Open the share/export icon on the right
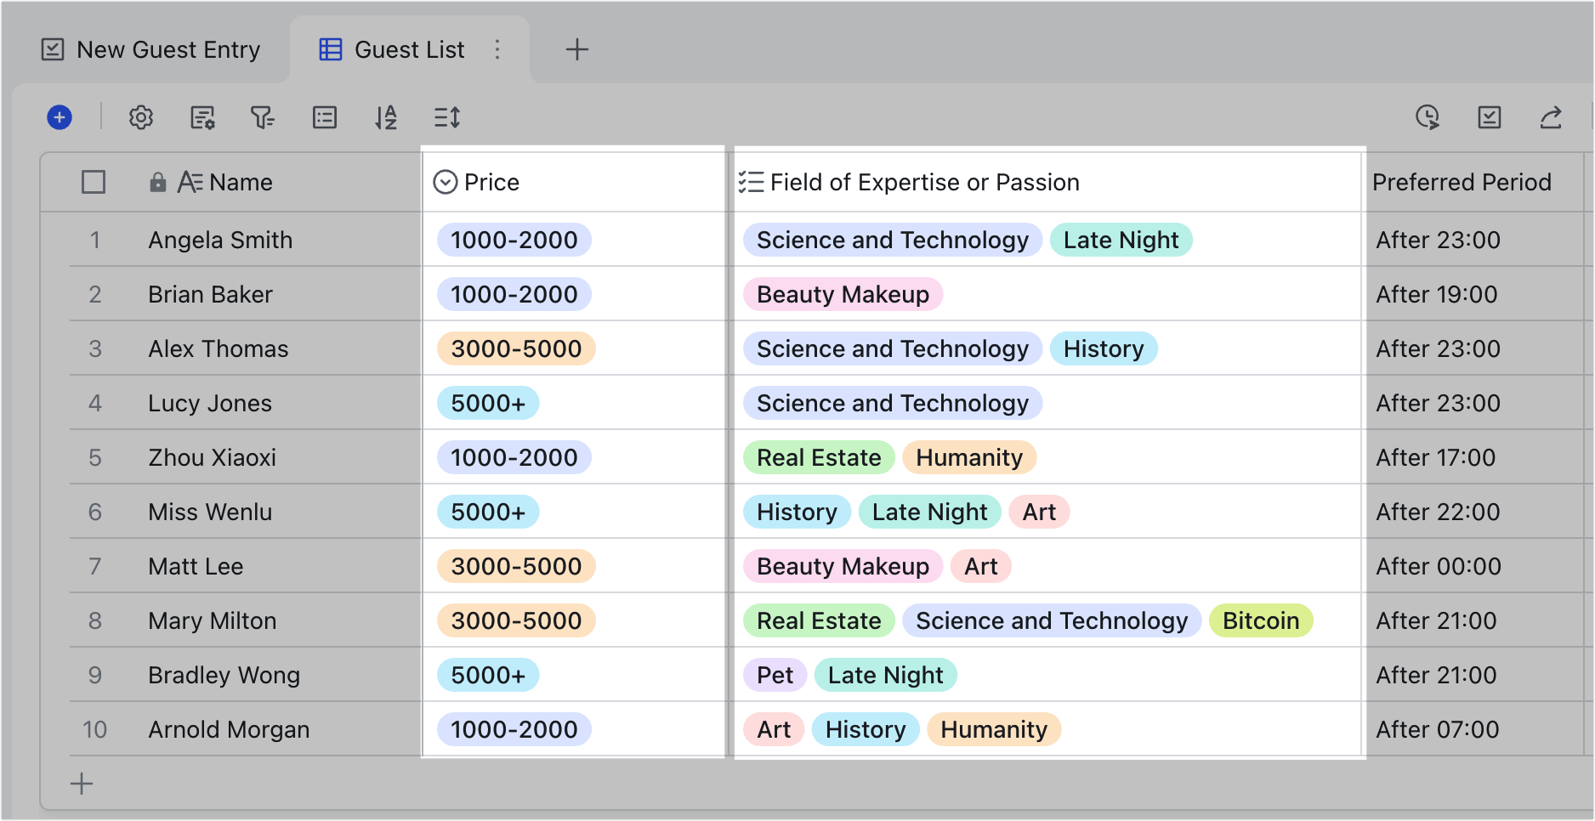The width and height of the screenshot is (1595, 821). 1550,118
